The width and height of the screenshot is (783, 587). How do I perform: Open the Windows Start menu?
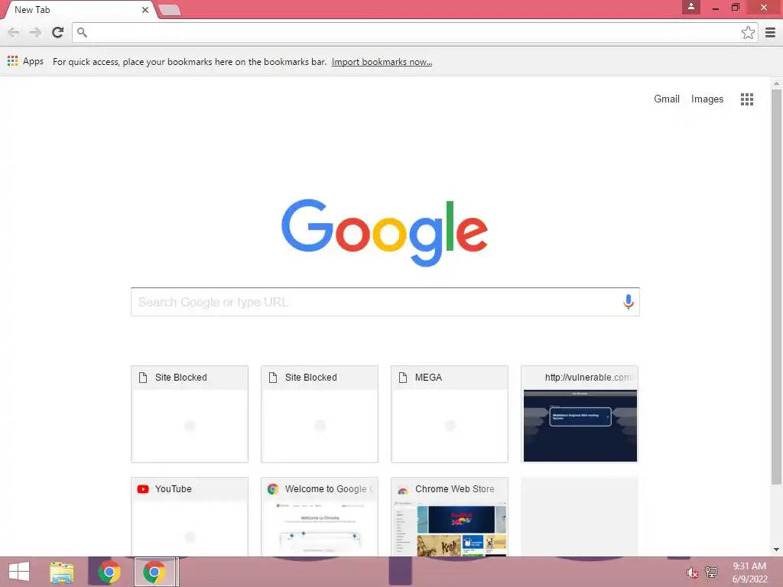click(19, 572)
